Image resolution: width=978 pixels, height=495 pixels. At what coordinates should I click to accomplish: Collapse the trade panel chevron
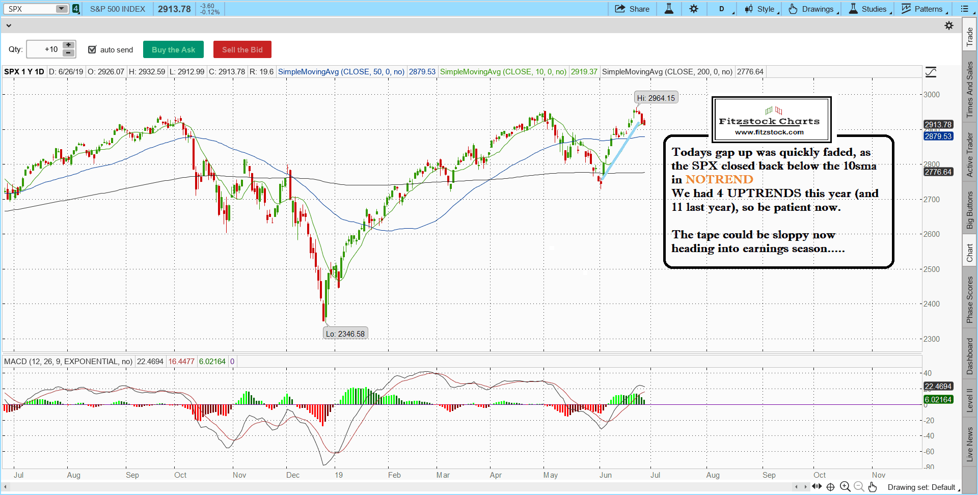(x=9, y=25)
